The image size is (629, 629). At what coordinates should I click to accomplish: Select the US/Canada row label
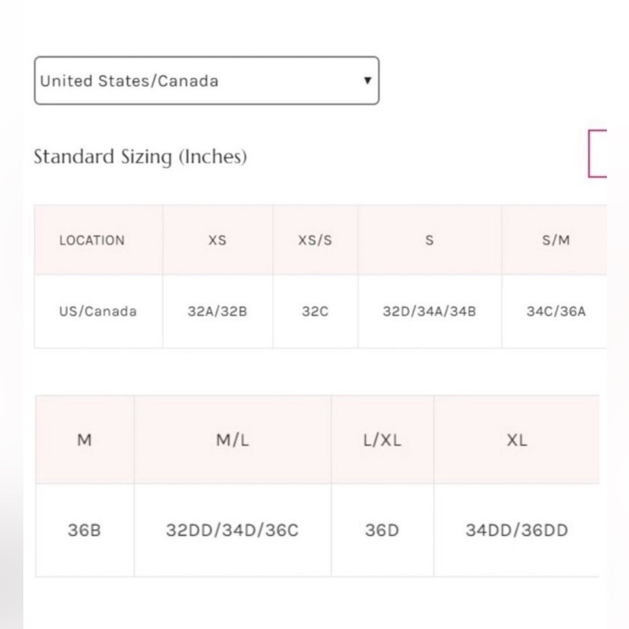(99, 311)
